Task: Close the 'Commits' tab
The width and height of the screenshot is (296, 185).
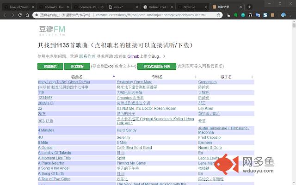Action: coord(68,7)
